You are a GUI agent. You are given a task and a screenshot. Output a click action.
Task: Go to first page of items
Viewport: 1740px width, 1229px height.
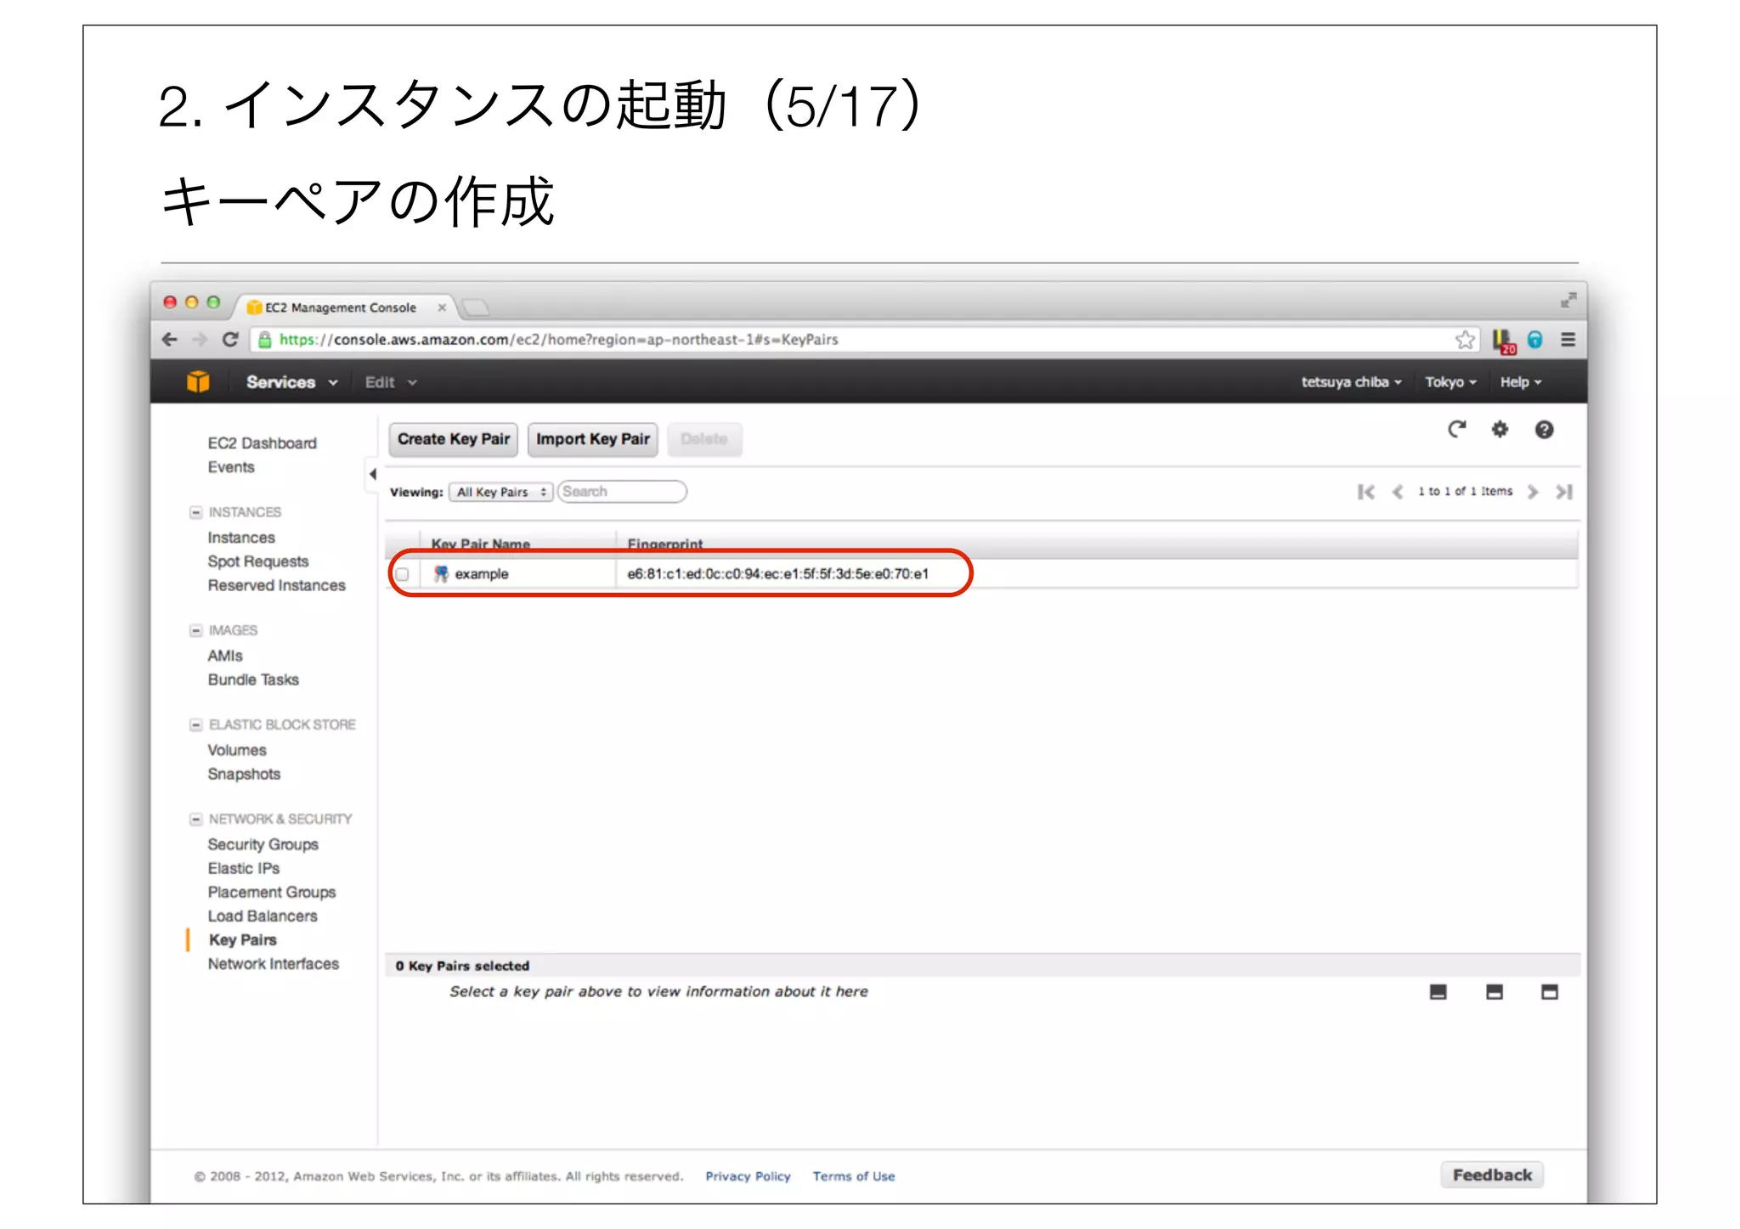pyautogui.click(x=1365, y=492)
